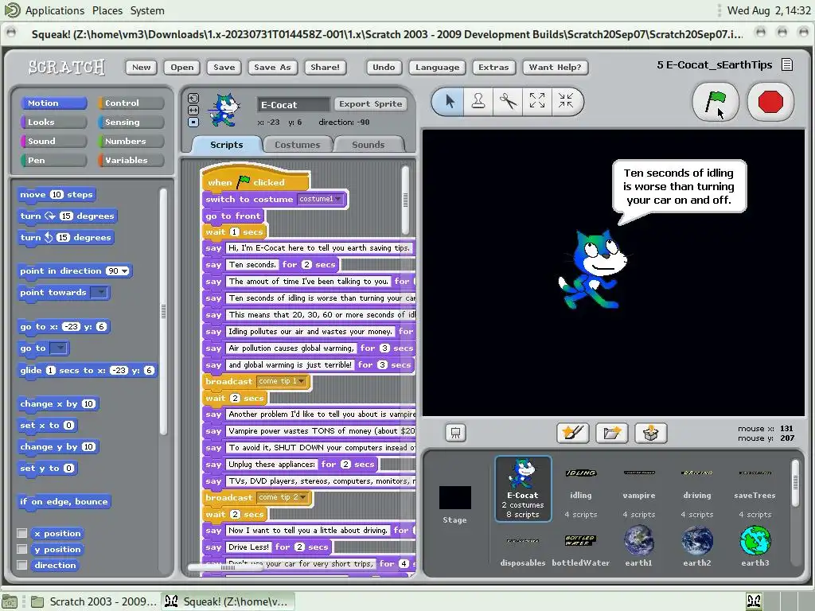Screen dimensions: 815x611
Task: Select the earth2 sprite
Action: [697, 547]
